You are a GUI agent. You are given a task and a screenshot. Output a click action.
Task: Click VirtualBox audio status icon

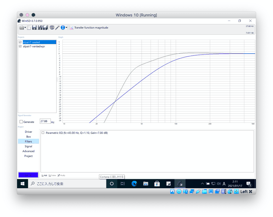pyautogui.click(x=186, y=192)
